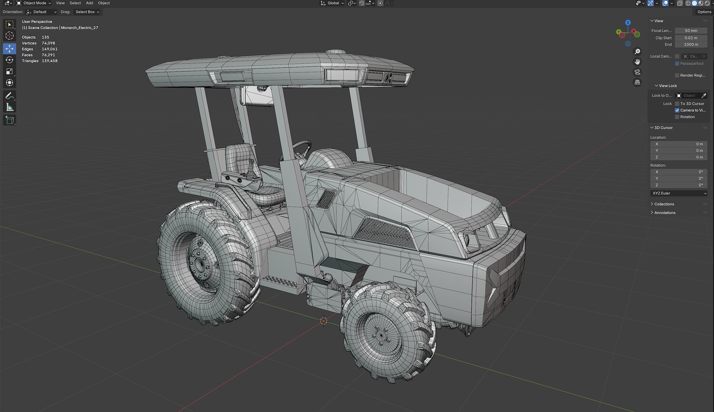This screenshot has width=714, height=412.
Task: Click the clip End 1000 m field
Action: click(691, 45)
